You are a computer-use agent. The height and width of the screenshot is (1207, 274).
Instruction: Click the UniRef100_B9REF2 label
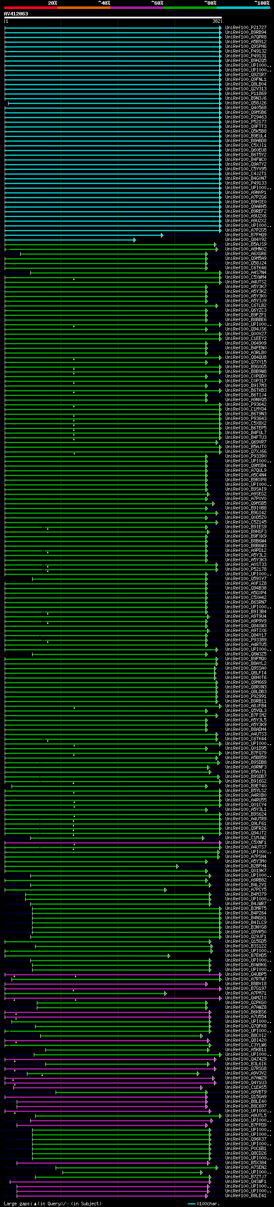246,212
